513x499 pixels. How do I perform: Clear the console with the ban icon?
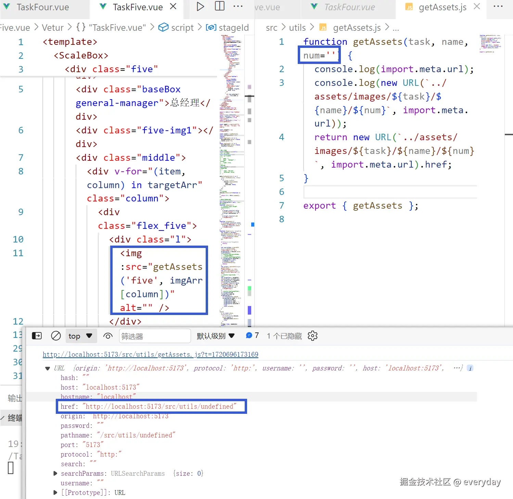tap(56, 336)
